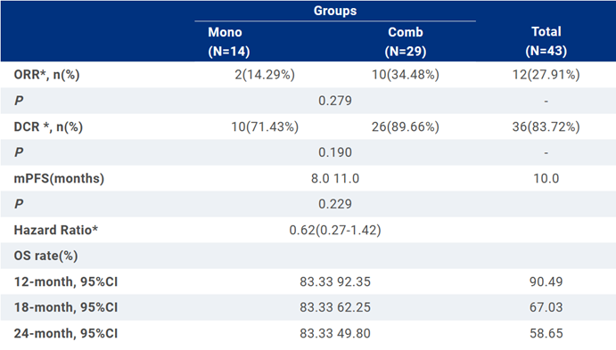The width and height of the screenshot is (616, 350).
Task: Click the ORR*, n(%) row label
Action: [46, 75]
